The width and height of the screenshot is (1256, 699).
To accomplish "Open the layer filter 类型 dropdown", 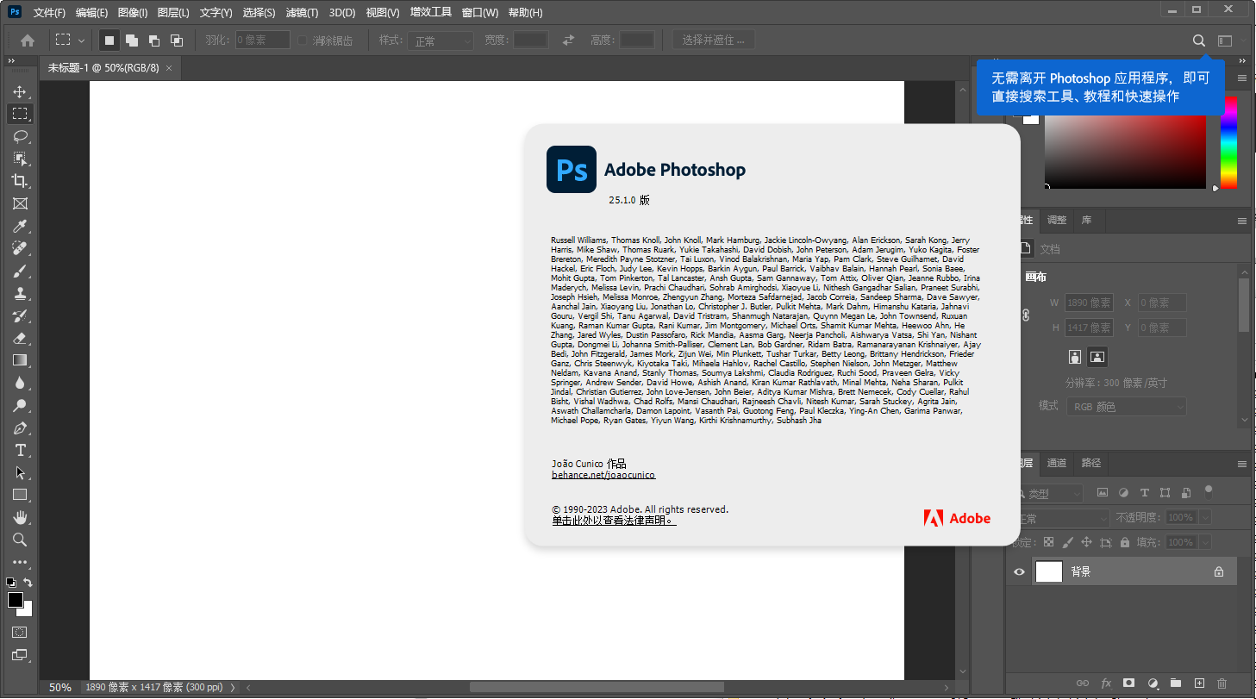I will (x=1050, y=494).
